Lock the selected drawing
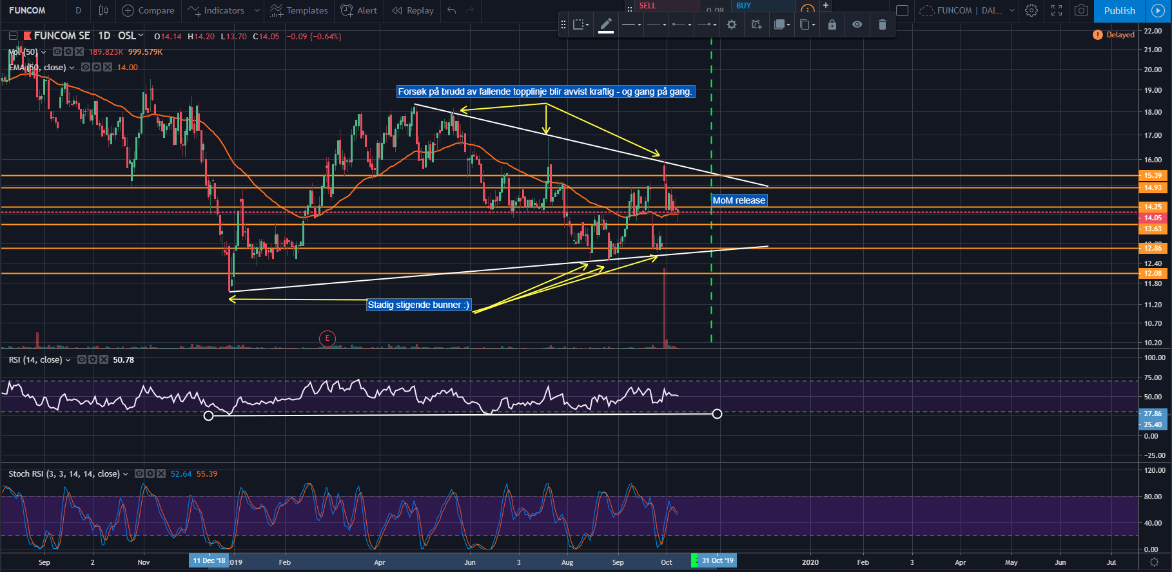 pyautogui.click(x=832, y=24)
